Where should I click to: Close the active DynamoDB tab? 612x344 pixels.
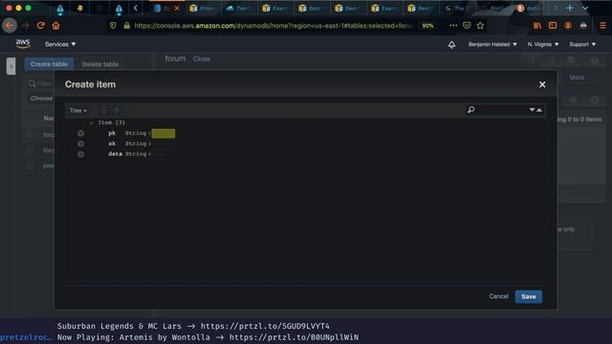(x=177, y=9)
